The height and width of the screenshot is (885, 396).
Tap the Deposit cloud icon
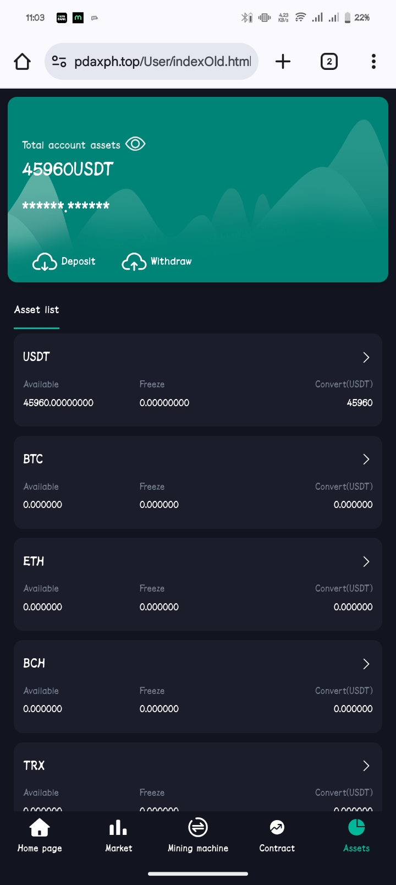pos(45,262)
